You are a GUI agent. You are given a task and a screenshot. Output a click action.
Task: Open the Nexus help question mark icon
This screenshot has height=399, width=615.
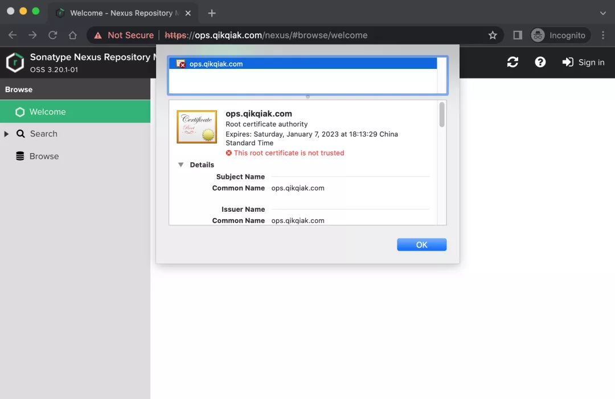coord(540,62)
